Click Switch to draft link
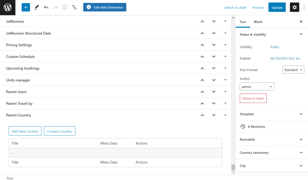Viewport: 308px width, 180px height. (235, 8)
